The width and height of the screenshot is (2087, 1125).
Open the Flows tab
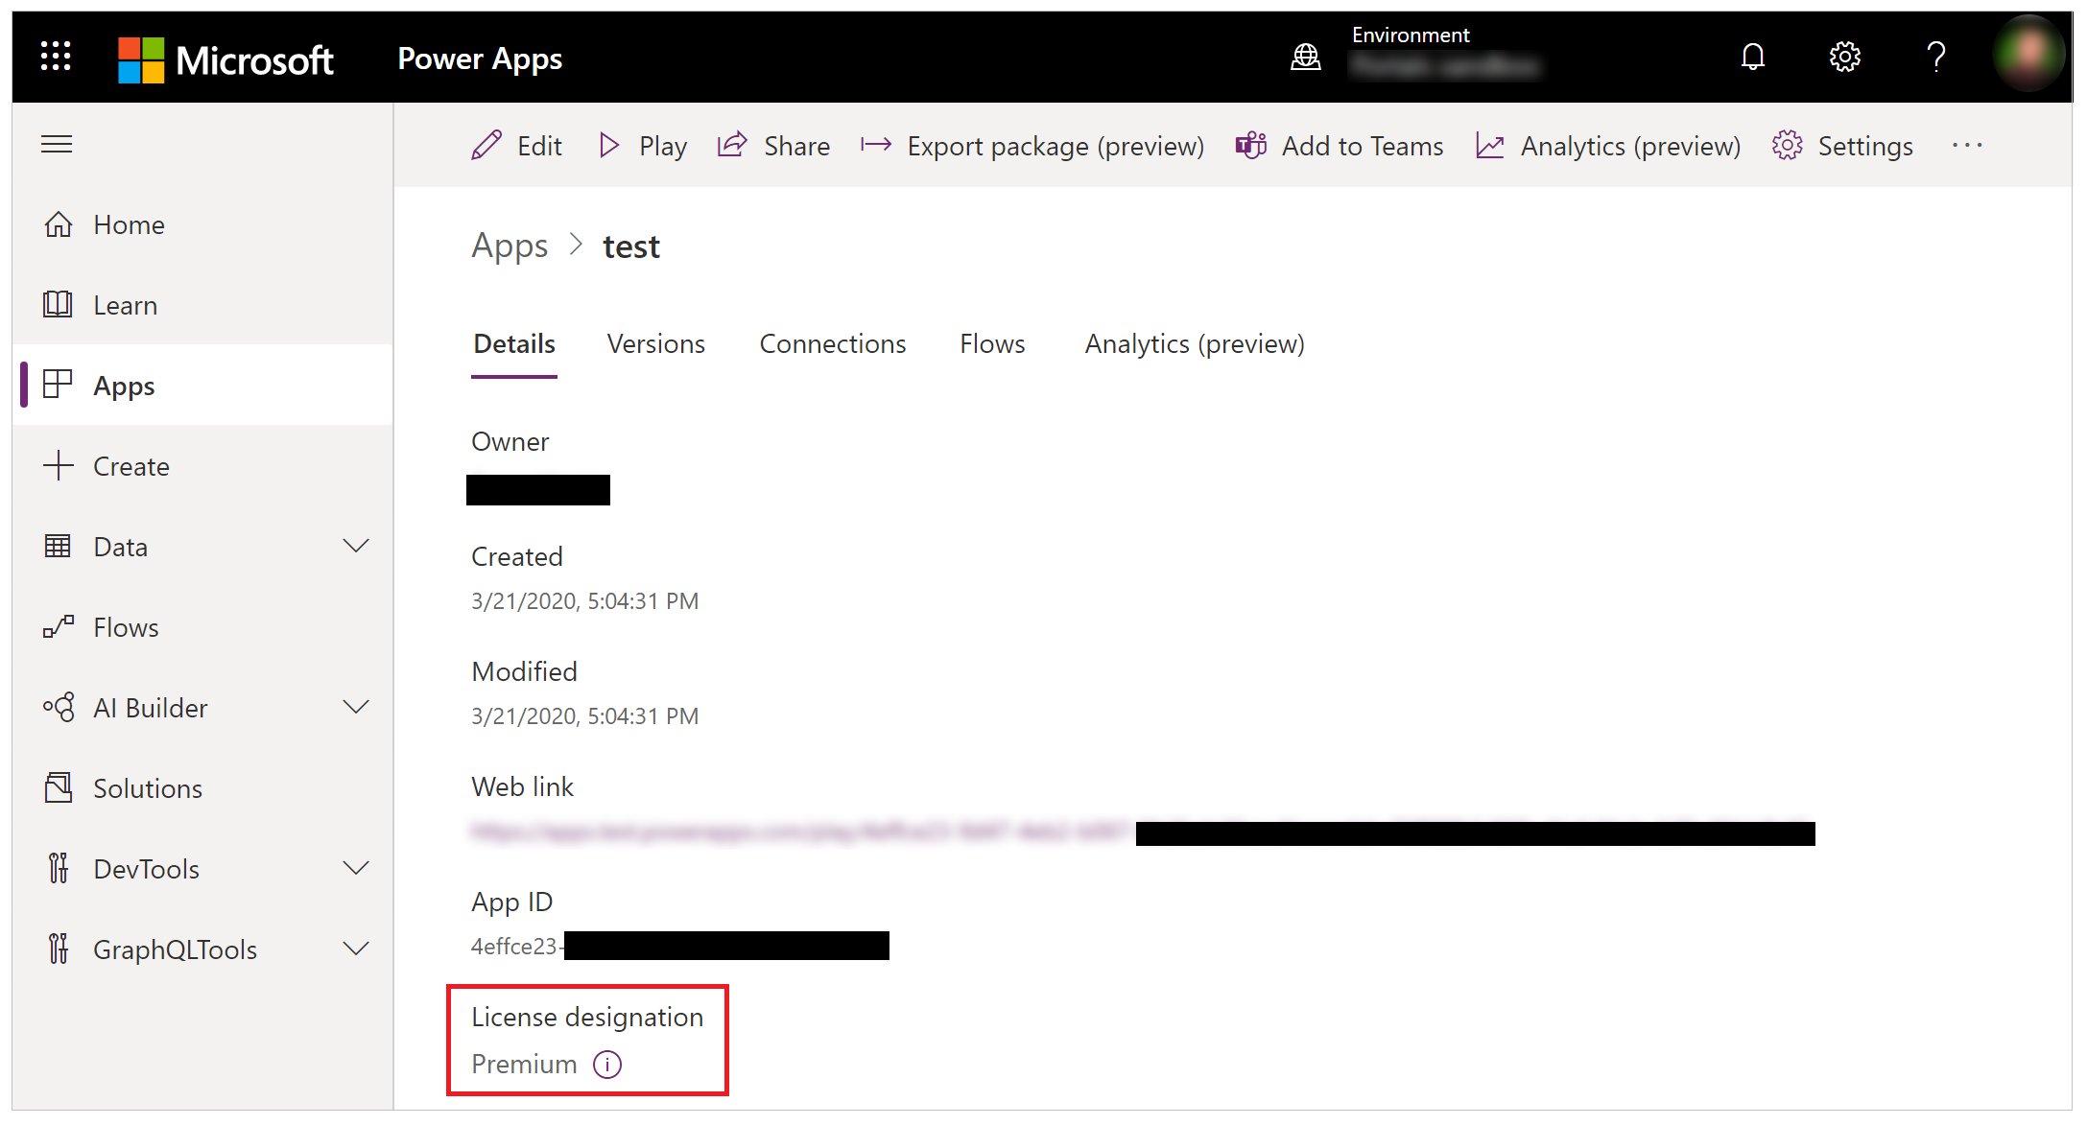[x=994, y=343]
